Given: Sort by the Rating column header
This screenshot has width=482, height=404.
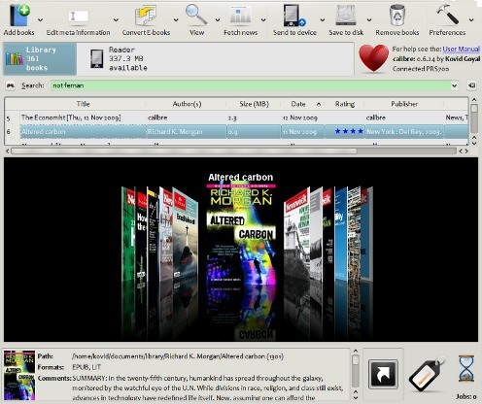Looking at the screenshot, I should 345,104.
